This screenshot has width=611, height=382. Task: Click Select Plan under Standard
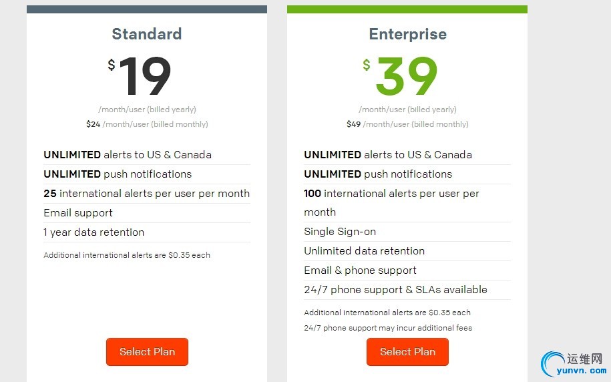click(147, 351)
